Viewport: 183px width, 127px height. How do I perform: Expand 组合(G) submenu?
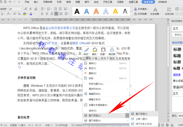tap(106, 111)
